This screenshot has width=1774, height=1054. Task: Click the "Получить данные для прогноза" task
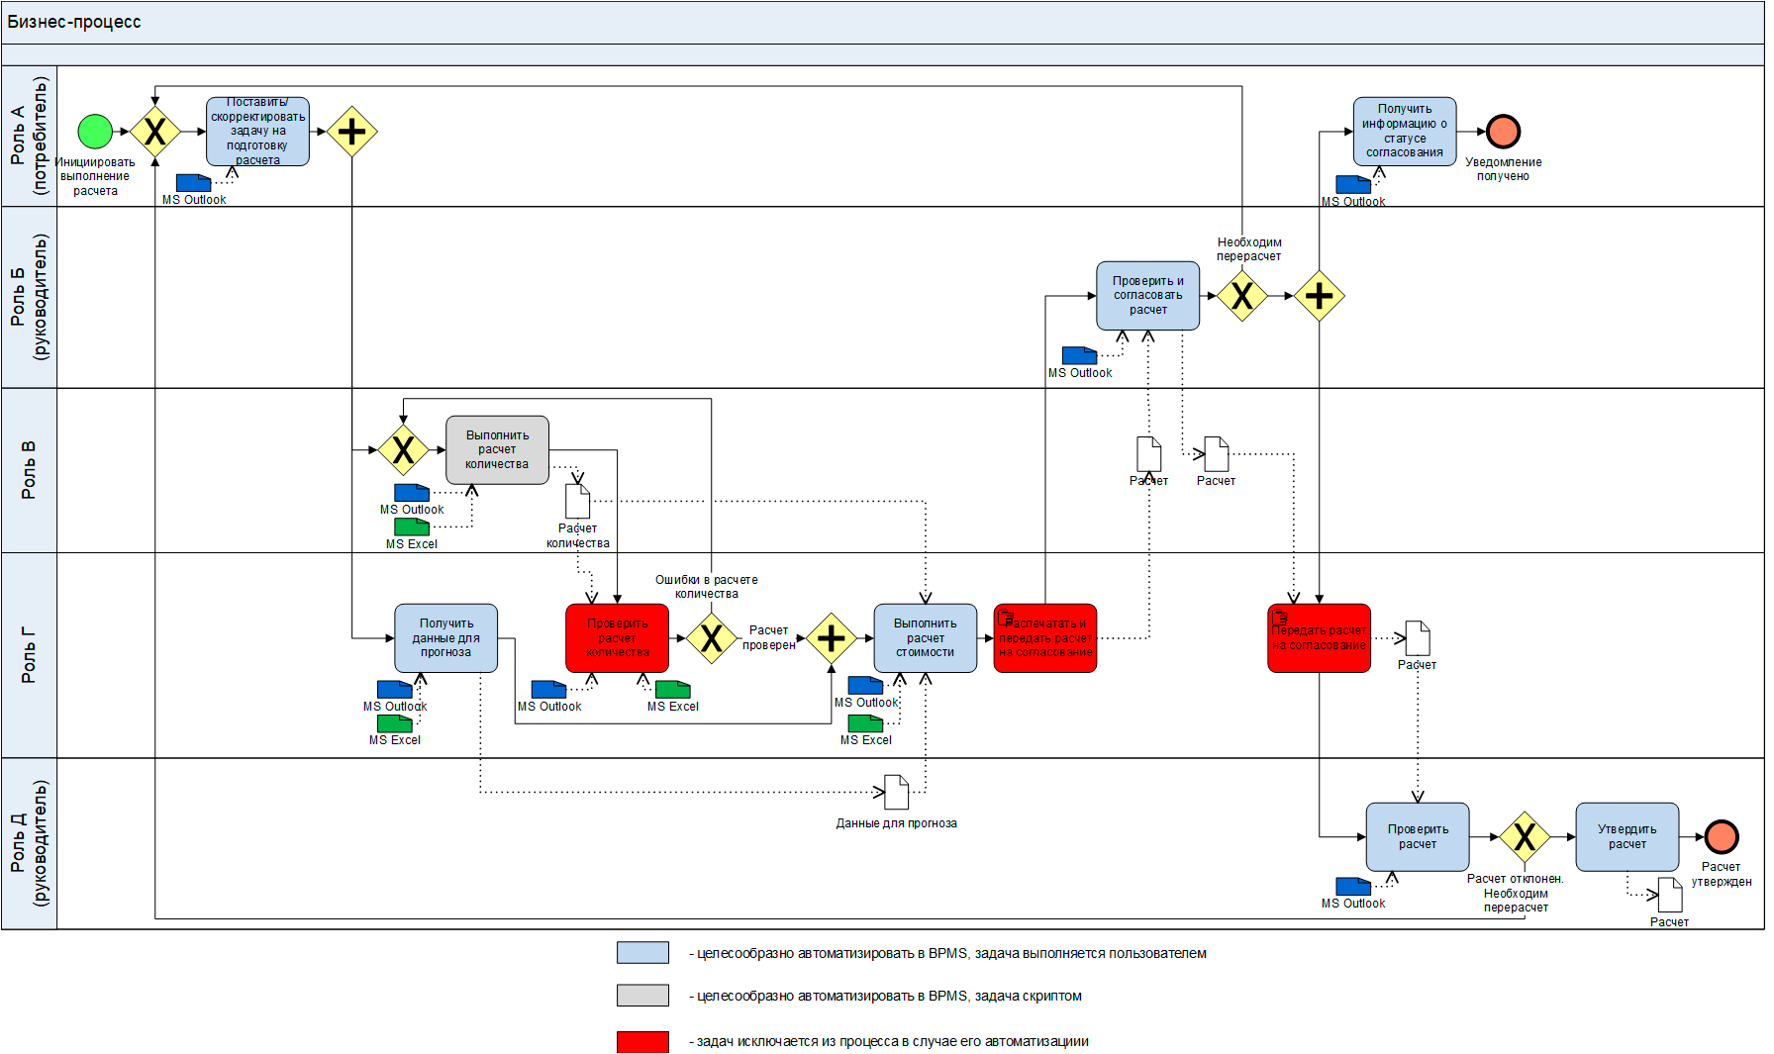(x=445, y=638)
